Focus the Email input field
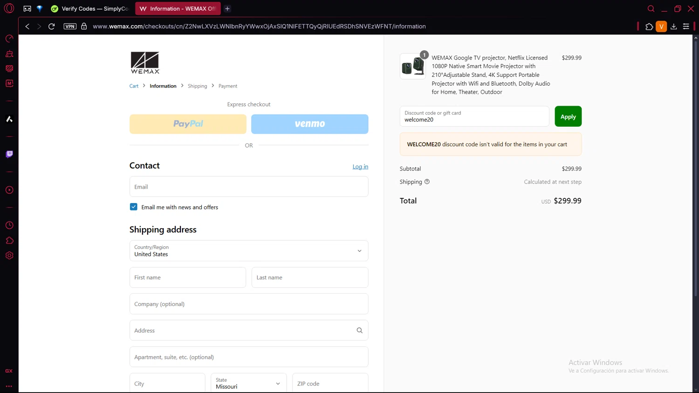Screen dimensions: 699x393 249,187
